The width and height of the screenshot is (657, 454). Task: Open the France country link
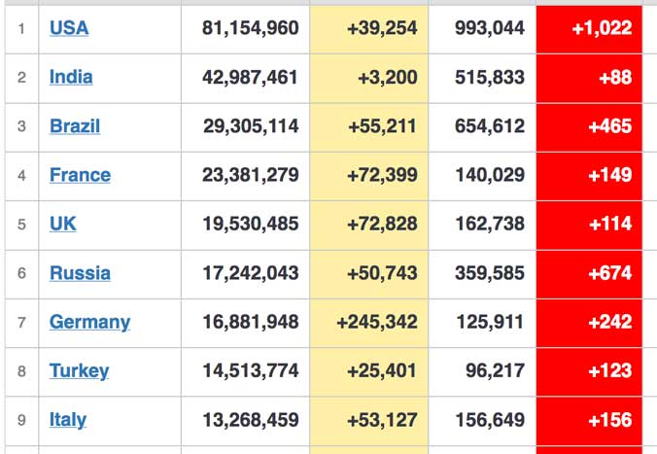click(80, 175)
